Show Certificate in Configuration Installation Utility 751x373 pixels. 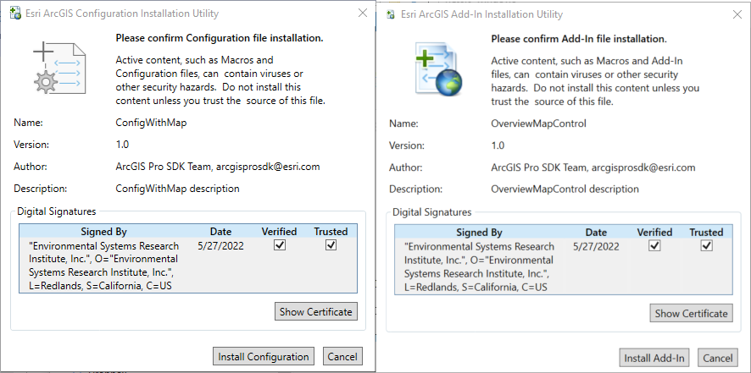click(x=316, y=311)
